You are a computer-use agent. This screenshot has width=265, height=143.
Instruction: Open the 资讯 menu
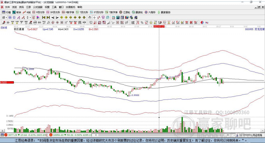click(21, 7)
